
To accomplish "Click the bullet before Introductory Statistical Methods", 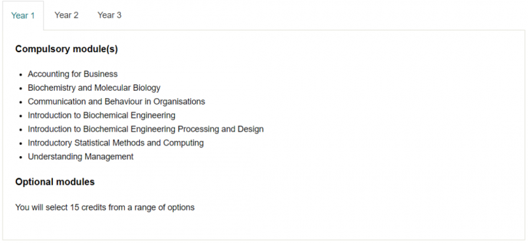I will pos(21,144).
